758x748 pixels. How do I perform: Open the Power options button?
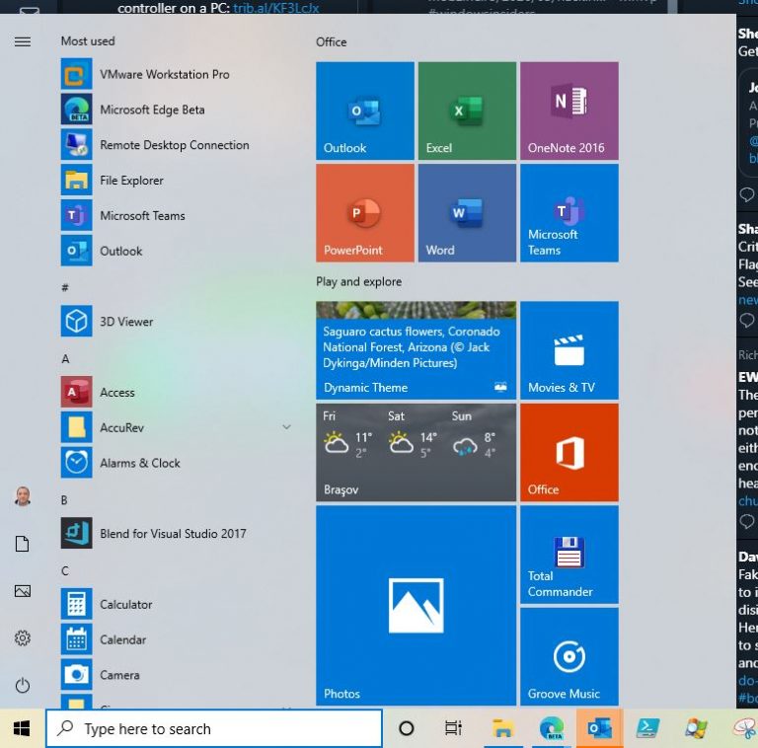(x=23, y=686)
